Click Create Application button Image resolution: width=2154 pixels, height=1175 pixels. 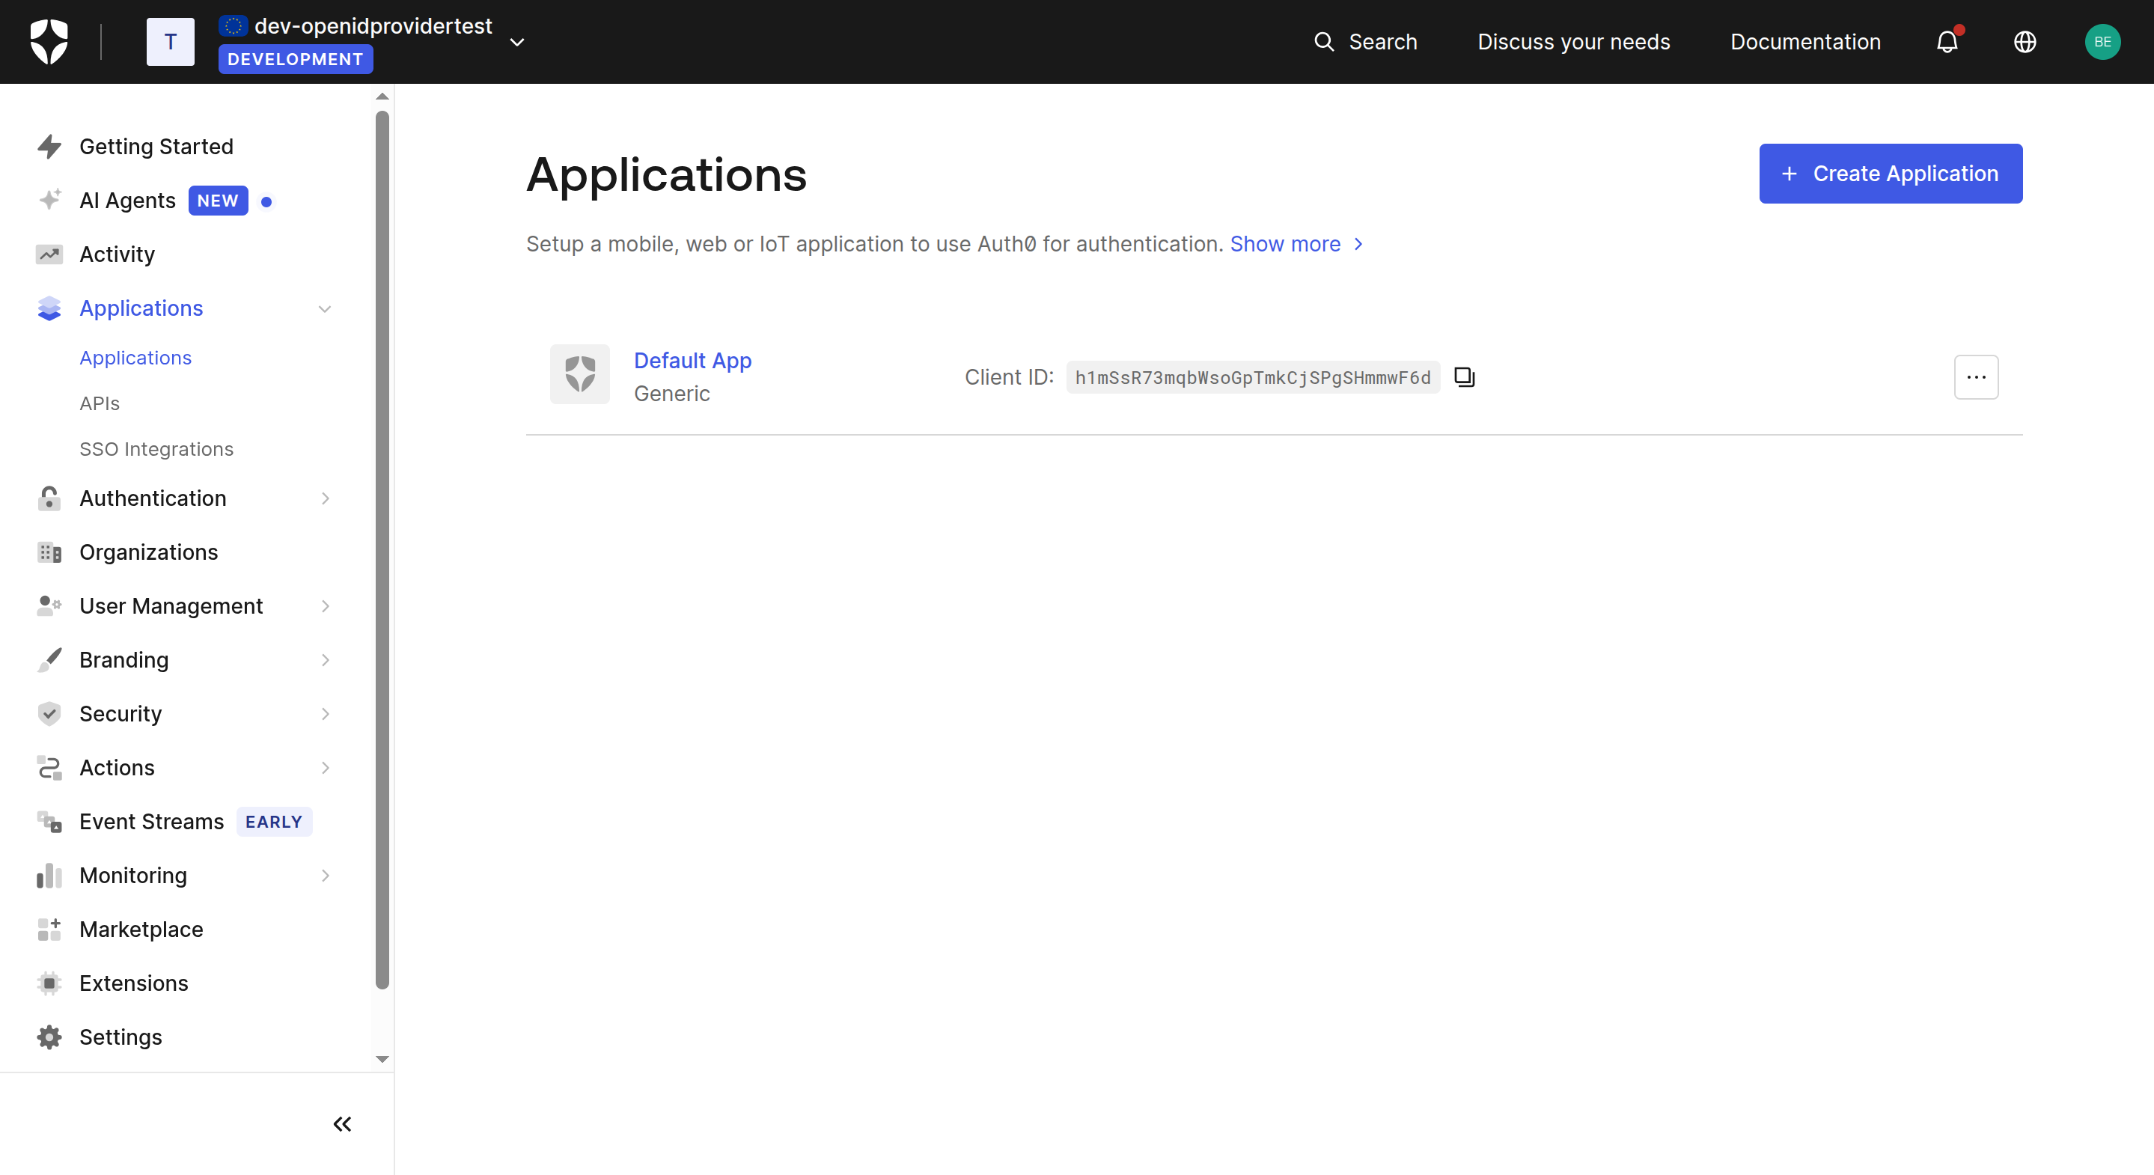pos(1890,174)
